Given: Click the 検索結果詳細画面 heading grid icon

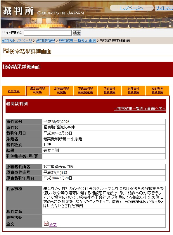Looking at the screenshot, I should pos(6,51).
